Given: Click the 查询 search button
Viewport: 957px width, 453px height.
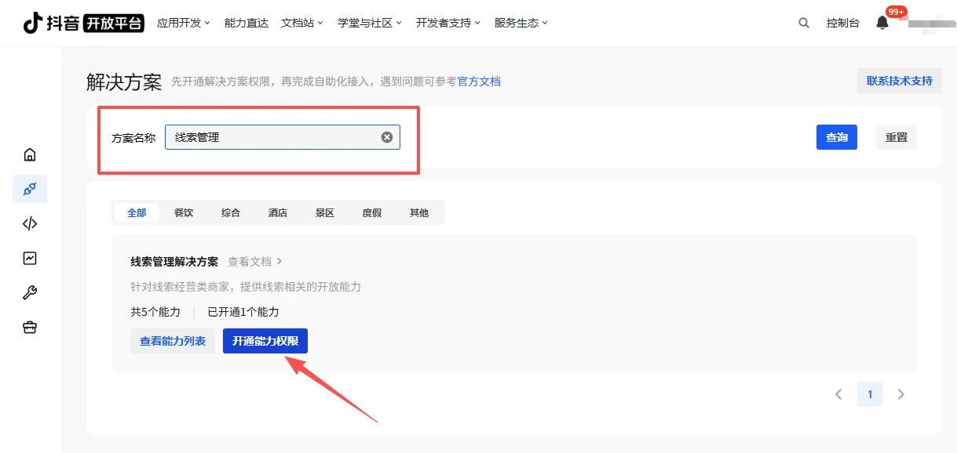Looking at the screenshot, I should click(x=837, y=137).
